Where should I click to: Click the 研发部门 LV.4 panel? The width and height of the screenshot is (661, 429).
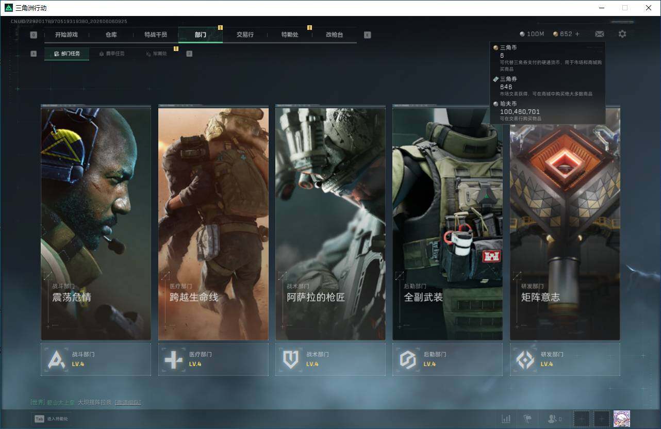[x=565, y=359]
